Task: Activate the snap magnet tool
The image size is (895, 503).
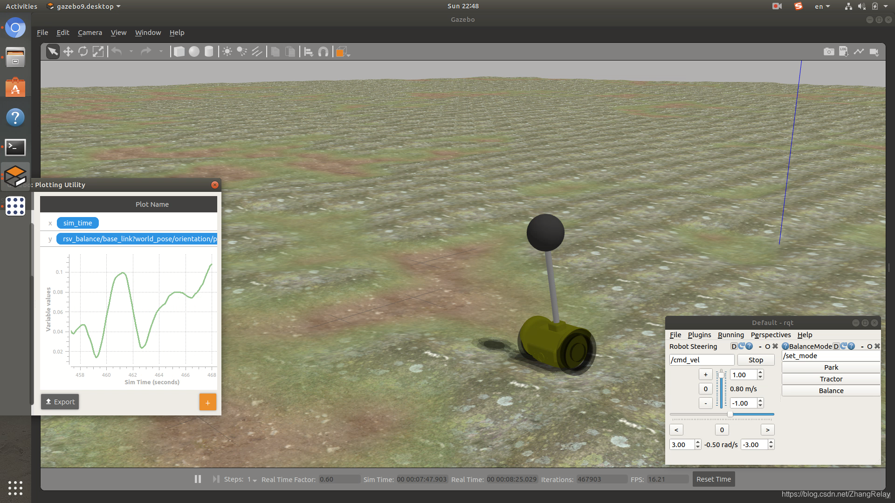Action: [x=323, y=52]
